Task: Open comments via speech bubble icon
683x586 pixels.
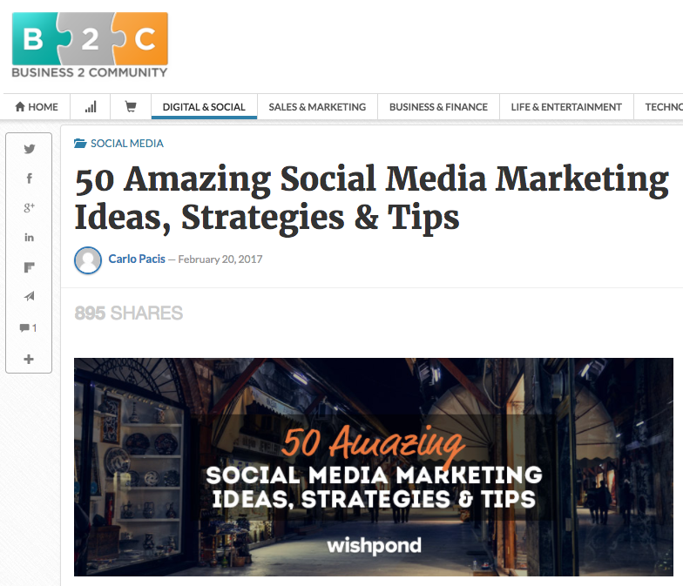Action: (x=28, y=327)
